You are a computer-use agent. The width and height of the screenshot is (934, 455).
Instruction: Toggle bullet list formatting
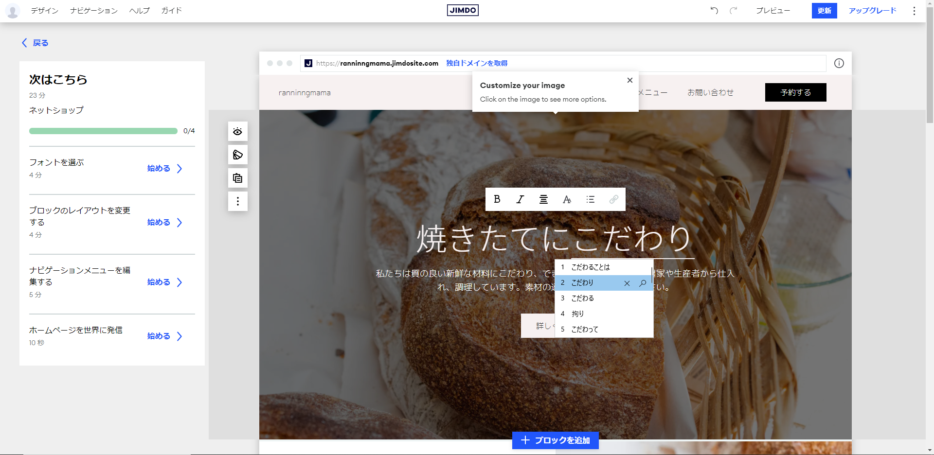[x=590, y=199]
